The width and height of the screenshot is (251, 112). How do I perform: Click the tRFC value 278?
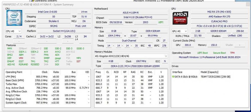(164, 46)
